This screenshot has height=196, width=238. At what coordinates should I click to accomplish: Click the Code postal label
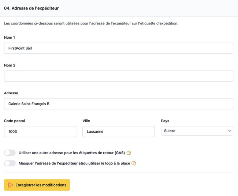(14, 121)
